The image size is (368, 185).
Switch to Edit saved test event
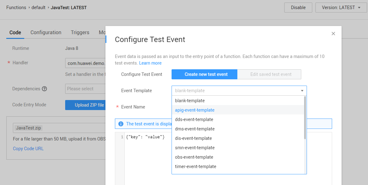coord(271,74)
